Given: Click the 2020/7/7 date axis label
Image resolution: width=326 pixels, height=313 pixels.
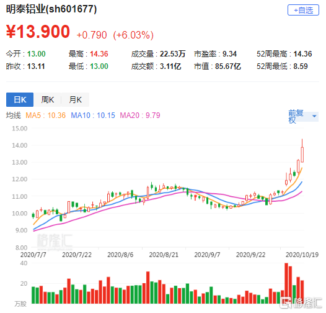Looking at the screenshot, I should point(33,255).
